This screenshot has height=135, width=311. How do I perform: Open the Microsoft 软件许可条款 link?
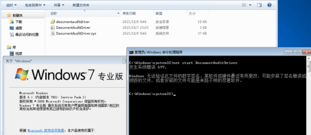[46, 130]
